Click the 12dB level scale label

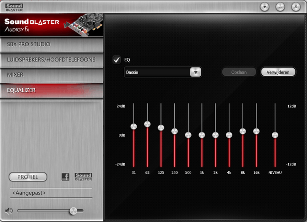pyautogui.click(x=292, y=106)
